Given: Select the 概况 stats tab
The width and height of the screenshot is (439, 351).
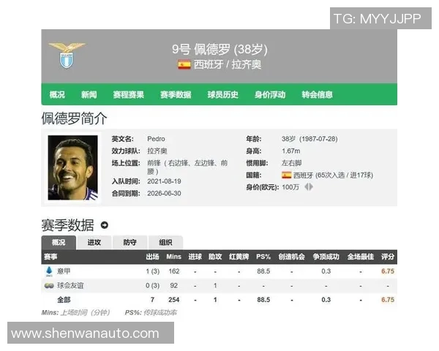Looking at the screenshot, I should (x=59, y=242).
